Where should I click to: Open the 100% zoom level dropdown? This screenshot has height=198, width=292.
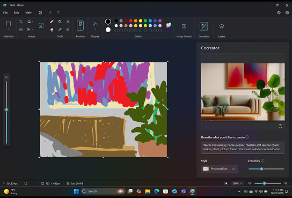click(x=237, y=184)
